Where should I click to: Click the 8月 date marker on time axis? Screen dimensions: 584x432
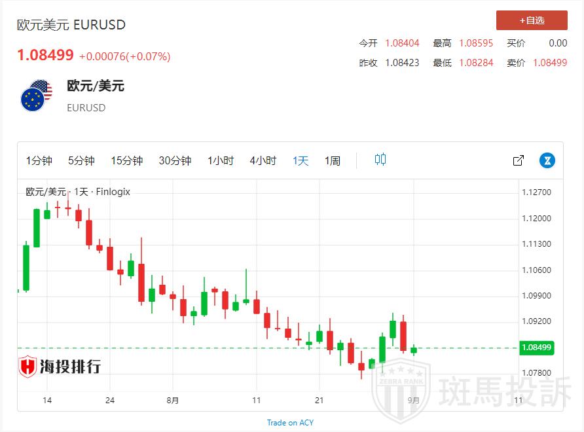pyautogui.click(x=172, y=400)
